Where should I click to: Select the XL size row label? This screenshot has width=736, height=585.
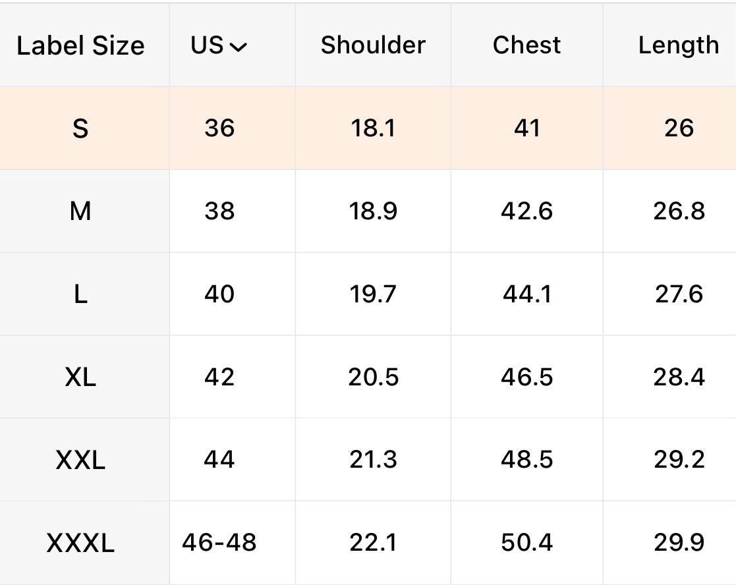(80, 377)
